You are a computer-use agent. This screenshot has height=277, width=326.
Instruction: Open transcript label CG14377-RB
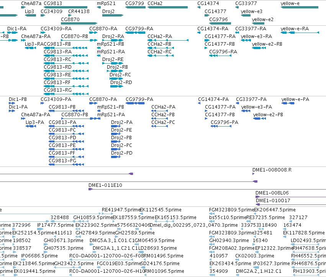coord(220,44)
